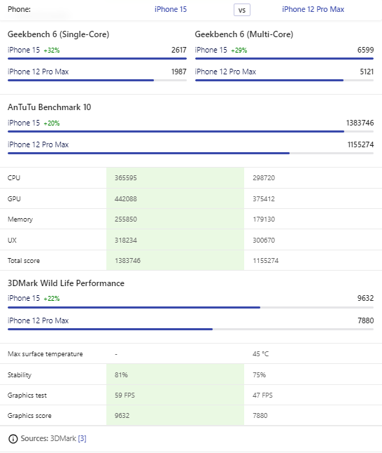The height and width of the screenshot is (453, 382).
Task: Open the iPhone 15 header link
Action: pos(171,9)
